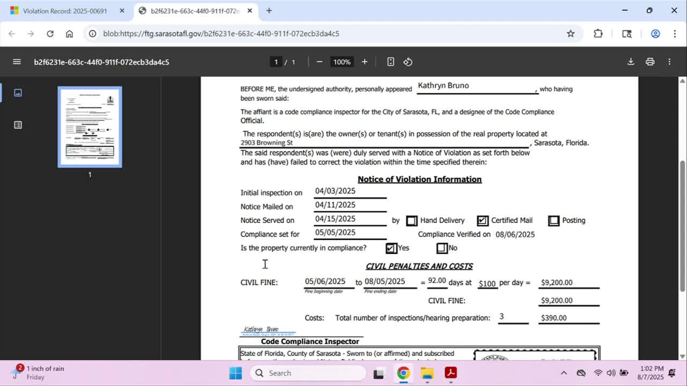Click the Fit to page icon
Image resolution: width=687 pixels, height=386 pixels.
(391, 62)
